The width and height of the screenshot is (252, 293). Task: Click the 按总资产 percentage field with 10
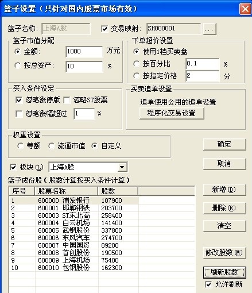coord(84,67)
